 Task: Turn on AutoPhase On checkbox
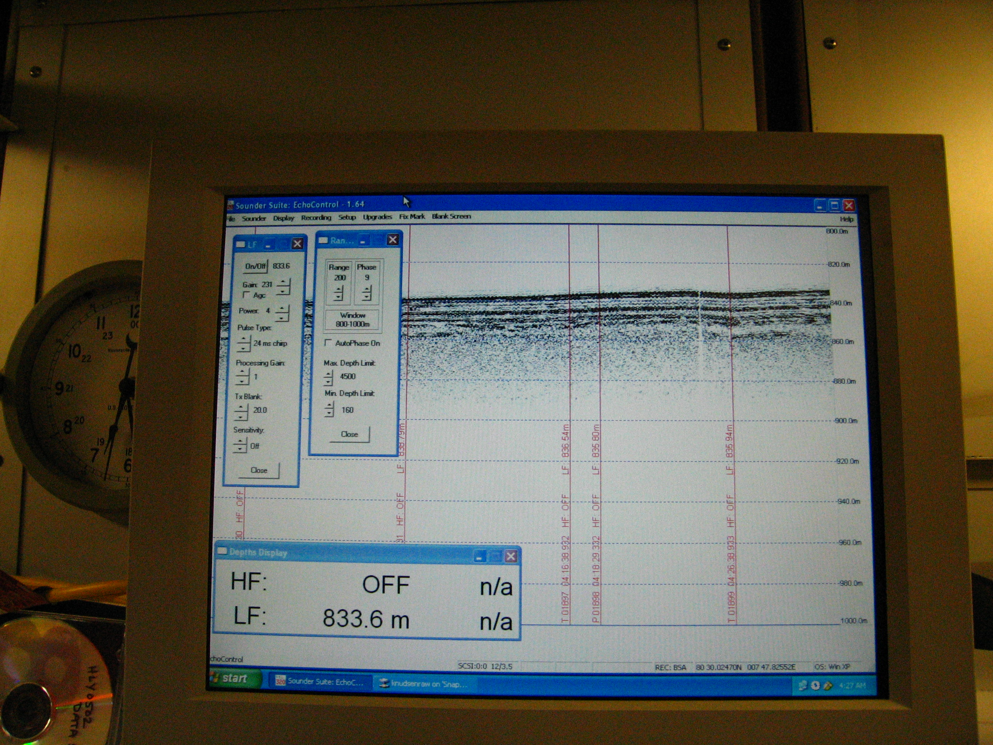click(328, 343)
